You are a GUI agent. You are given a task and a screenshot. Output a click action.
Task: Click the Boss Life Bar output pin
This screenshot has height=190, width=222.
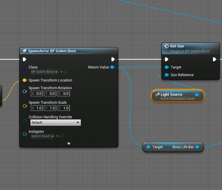coord(197,147)
